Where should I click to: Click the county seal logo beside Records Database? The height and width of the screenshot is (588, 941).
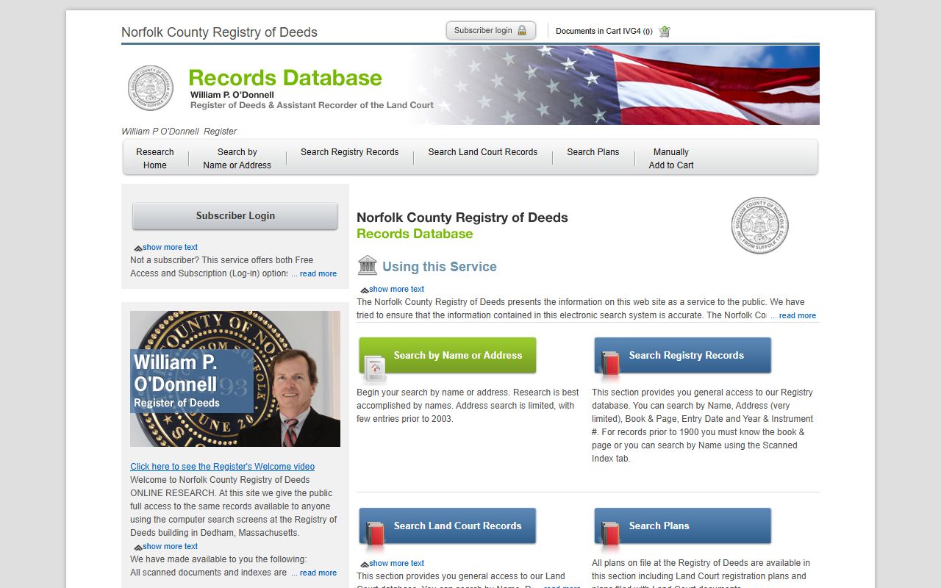(151, 88)
